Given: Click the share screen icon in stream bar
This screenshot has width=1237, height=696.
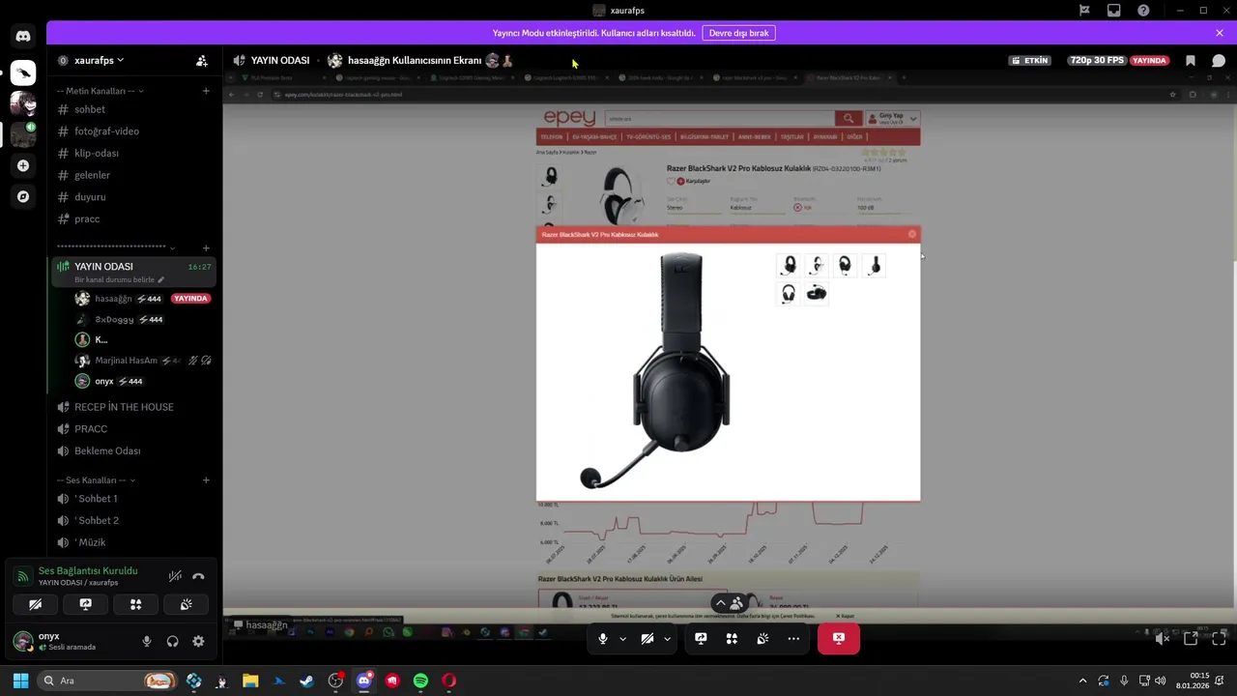Looking at the screenshot, I should (701, 639).
